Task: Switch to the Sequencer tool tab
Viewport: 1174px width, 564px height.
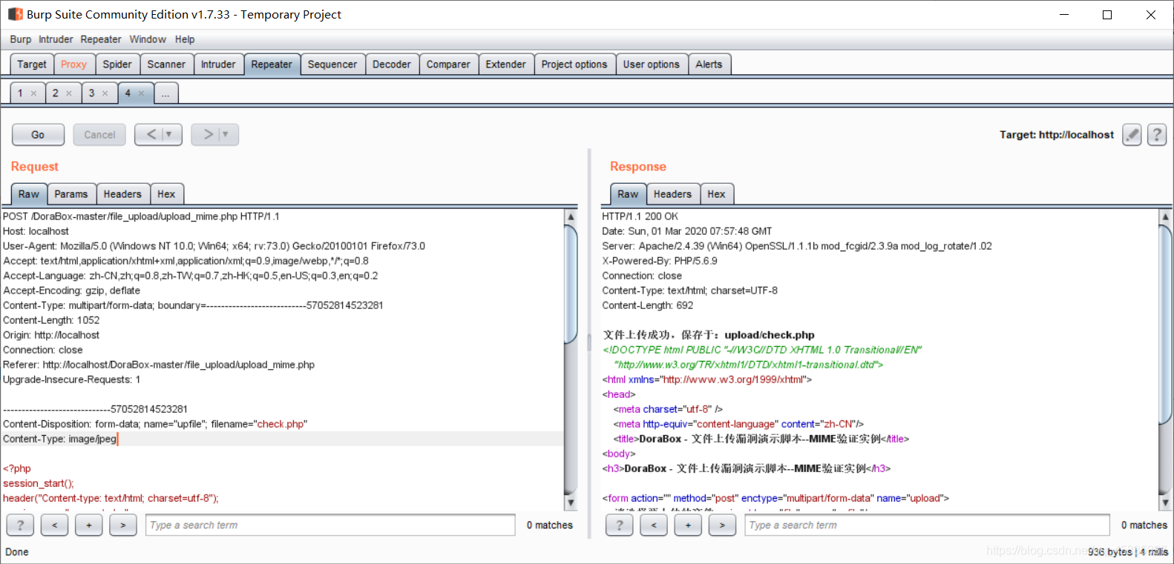Action: point(332,64)
